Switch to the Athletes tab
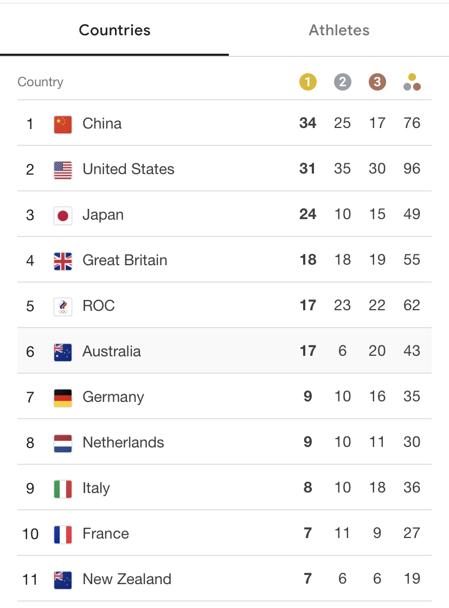The height and width of the screenshot is (608, 449). pos(339,30)
